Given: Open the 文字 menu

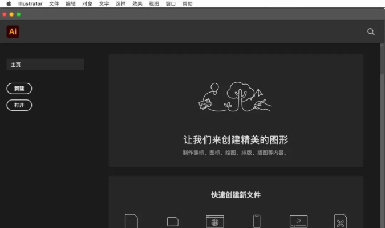Looking at the screenshot, I should (104, 3).
